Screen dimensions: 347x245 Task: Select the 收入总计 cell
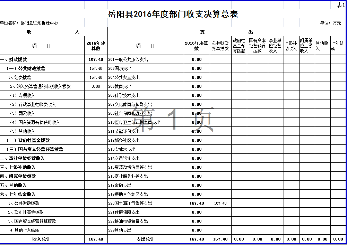click(x=41, y=239)
